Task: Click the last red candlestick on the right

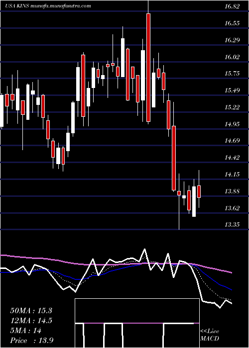Action: pyautogui.click(x=199, y=191)
